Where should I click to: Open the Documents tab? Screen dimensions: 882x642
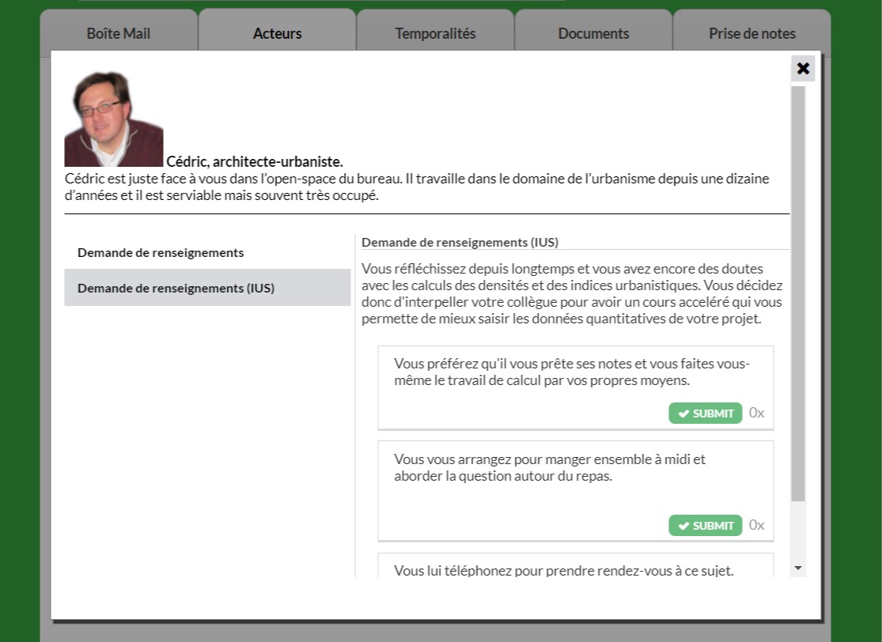593,33
